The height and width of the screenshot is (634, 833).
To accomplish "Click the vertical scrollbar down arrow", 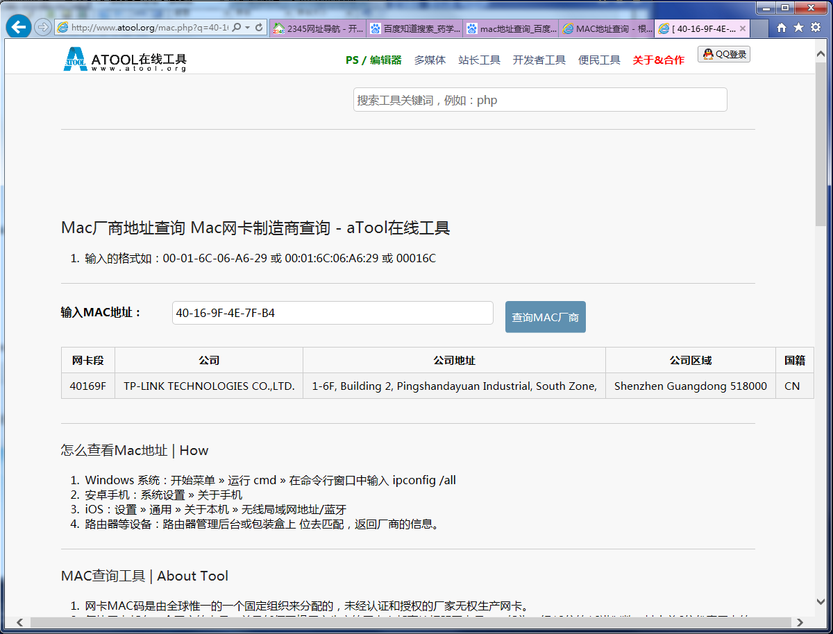I will pyautogui.click(x=821, y=602).
